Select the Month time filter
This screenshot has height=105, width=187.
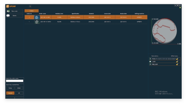coord(10,93)
